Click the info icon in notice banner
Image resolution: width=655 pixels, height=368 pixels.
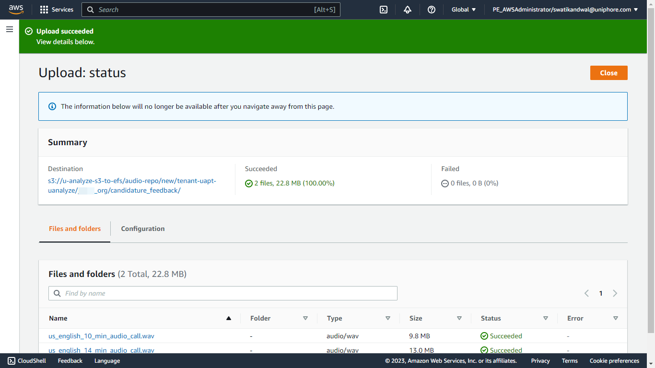pyautogui.click(x=52, y=106)
